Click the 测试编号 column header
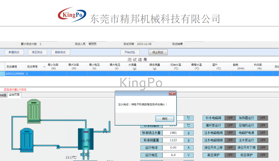 (15, 67)
